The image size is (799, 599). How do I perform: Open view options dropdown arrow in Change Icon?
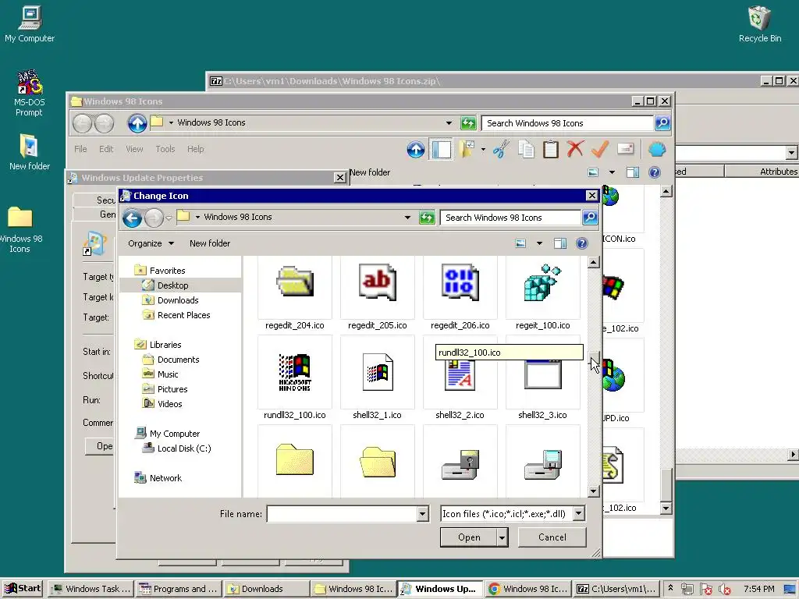pos(539,243)
